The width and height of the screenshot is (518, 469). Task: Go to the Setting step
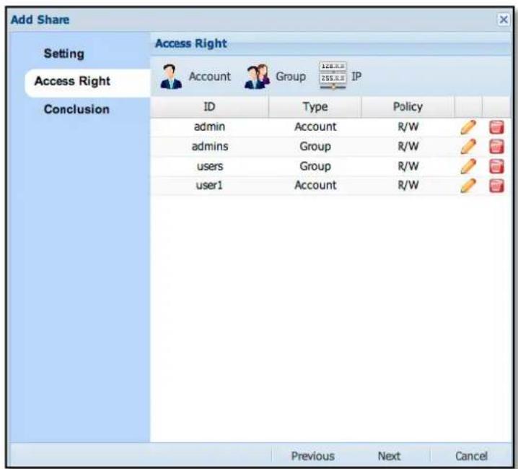(64, 53)
